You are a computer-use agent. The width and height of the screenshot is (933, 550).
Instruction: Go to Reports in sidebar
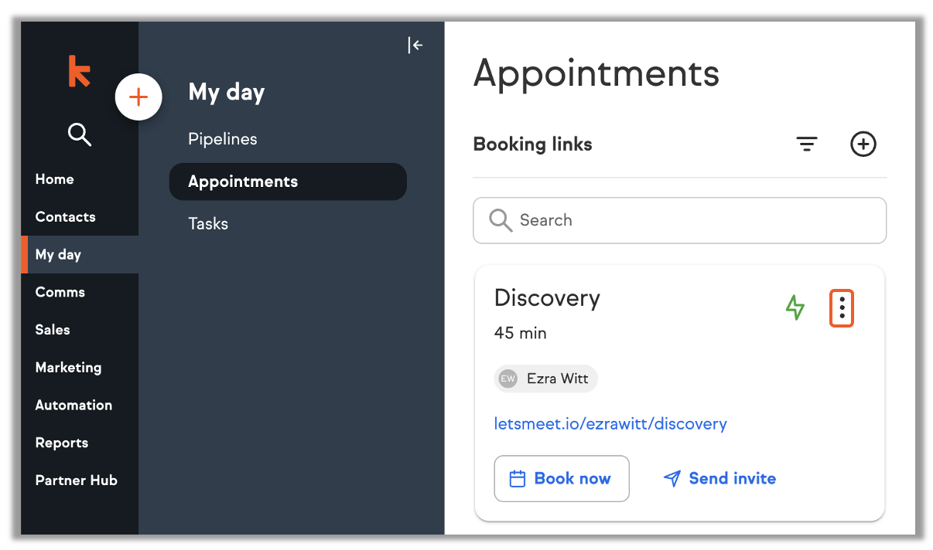[x=62, y=443]
